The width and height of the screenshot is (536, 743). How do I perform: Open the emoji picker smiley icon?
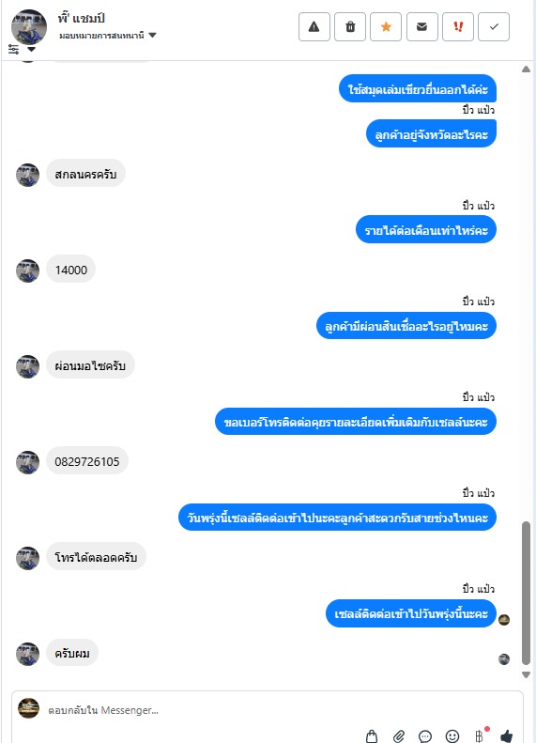[452, 735]
